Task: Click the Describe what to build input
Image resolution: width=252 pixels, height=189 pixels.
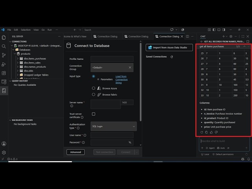Action: tap(224, 141)
